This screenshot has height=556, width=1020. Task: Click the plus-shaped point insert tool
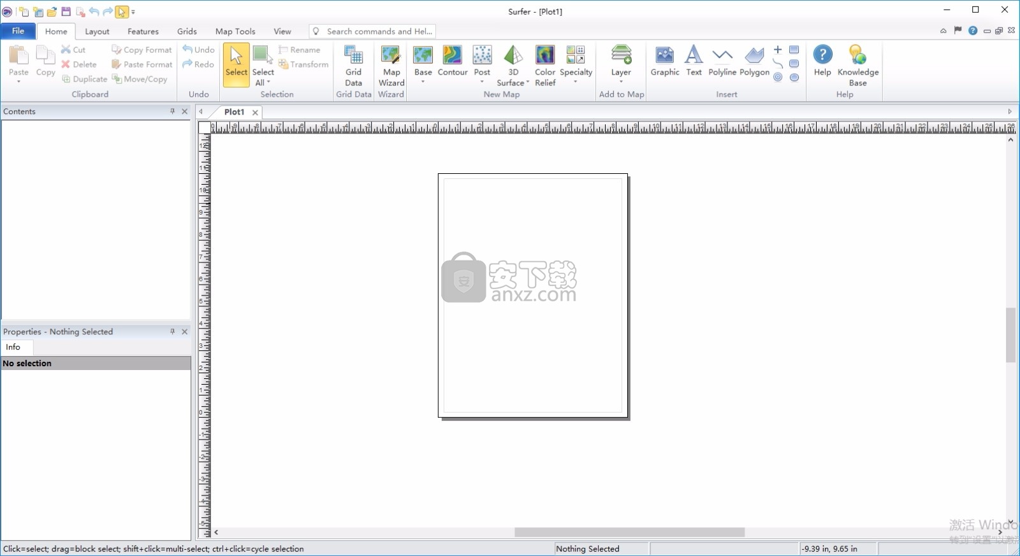778,50
